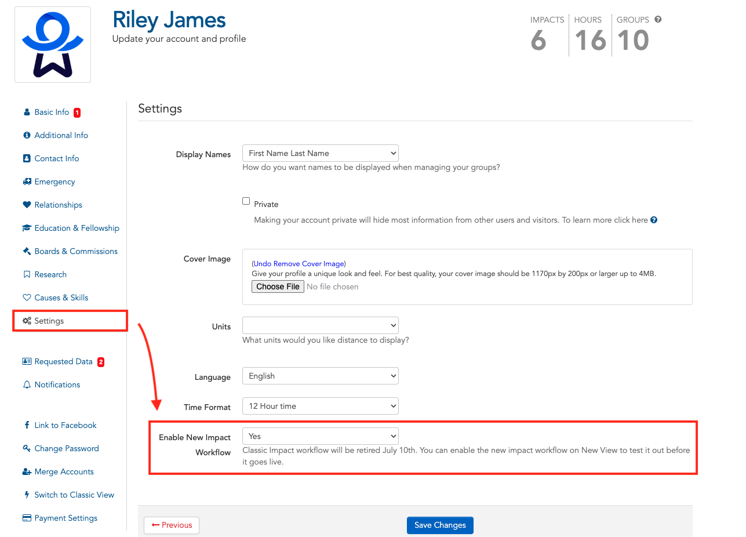Open the Research section

click(50, 274)
